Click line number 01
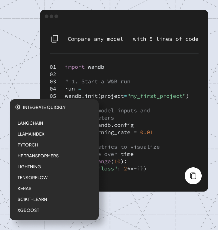Image resolution: width=218 pixels, height=230 pixels. click(x=53, y=67)
